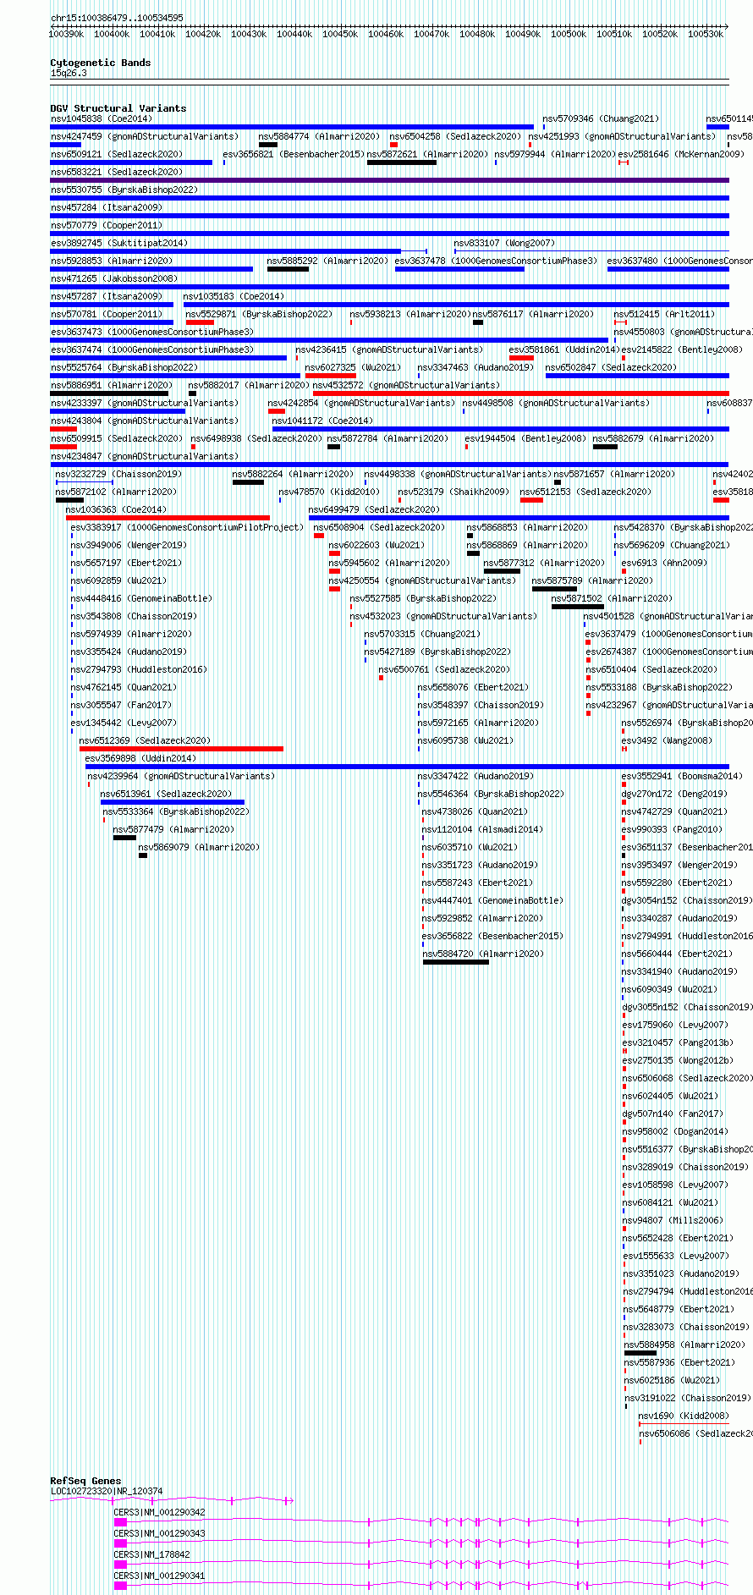The height and width of the screenshot is (1595, 753).
Task: Click the RefSeq Genes track title
Action: (85, 1481)
